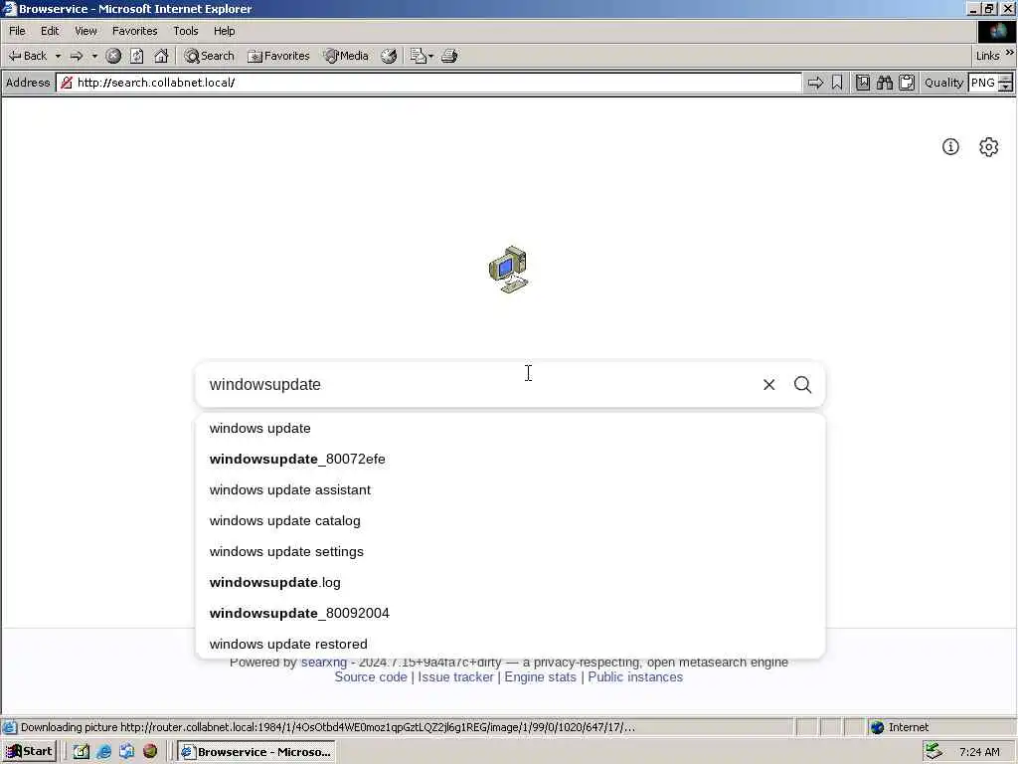Viewport: 1018px width, 764px height.
Task: Select suggestion 'windows update assistant'
Action: click(510, 489)
